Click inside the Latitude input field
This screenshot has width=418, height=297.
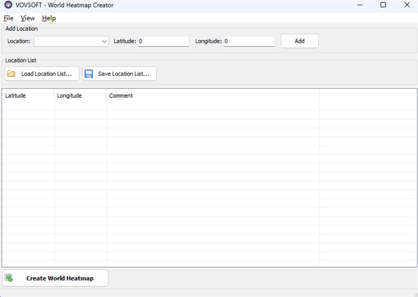click(164, 41)
